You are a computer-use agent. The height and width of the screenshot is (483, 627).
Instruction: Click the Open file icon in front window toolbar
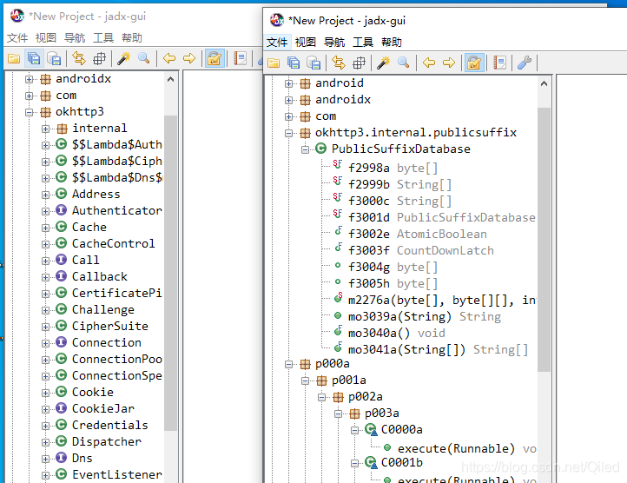pyautogui.click(x=274, y=63)
